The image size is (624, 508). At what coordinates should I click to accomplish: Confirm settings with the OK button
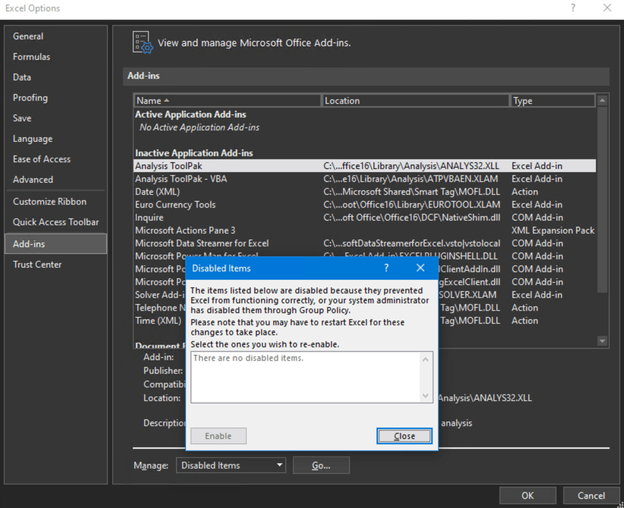527,495
